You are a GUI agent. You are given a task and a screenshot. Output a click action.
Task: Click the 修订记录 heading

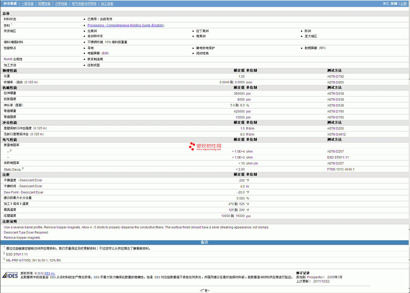coord(303,273)
